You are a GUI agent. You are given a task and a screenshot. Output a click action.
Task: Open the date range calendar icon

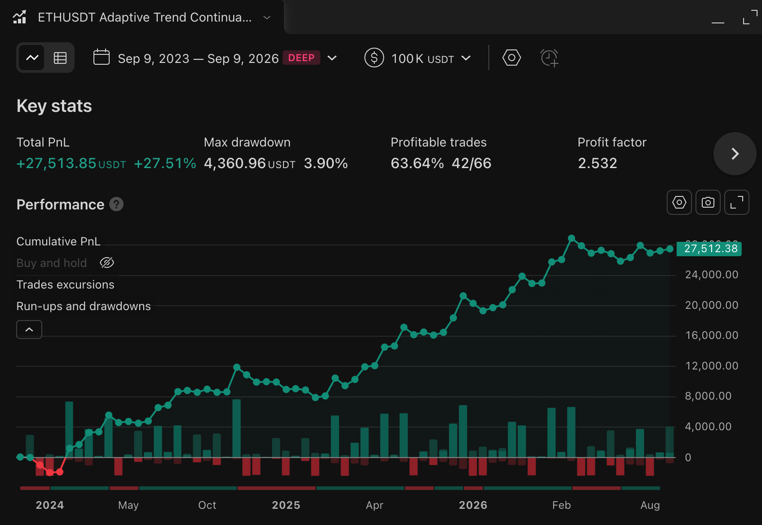(x=102, y=58)
